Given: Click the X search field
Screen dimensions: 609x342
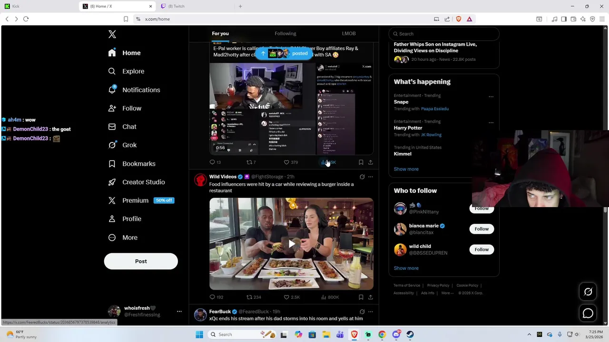Looking at the screenshot, I should click(444, 34).
